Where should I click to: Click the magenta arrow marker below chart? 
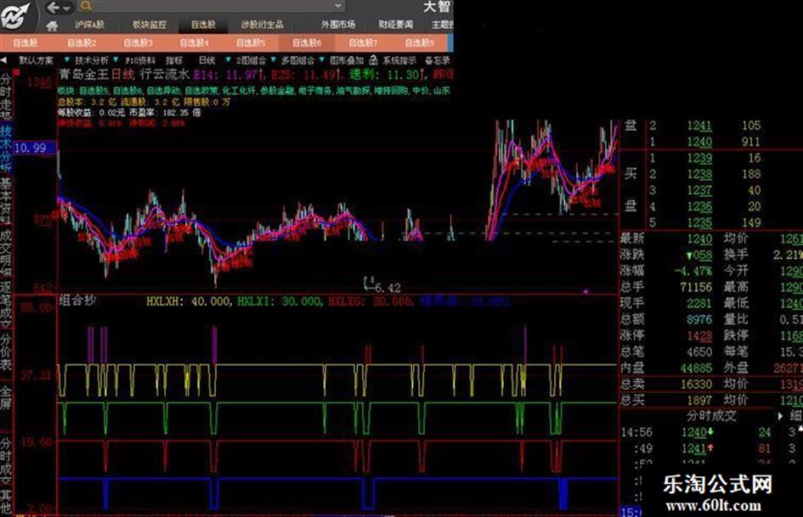click(x=585, y=290)
